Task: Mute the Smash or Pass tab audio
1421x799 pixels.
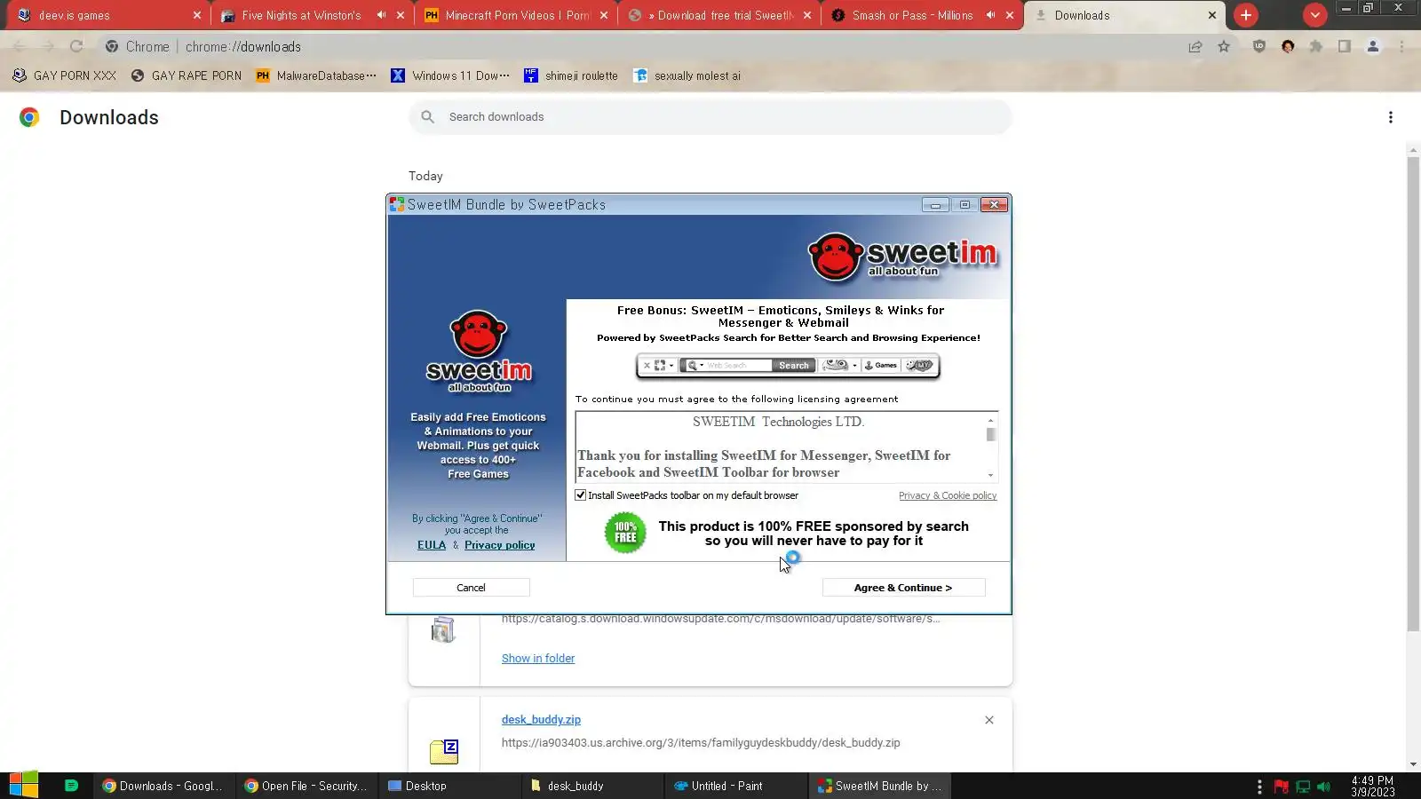Action: tap(990, 15)
